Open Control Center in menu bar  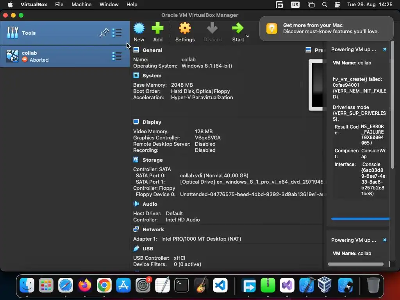point(337,5)
